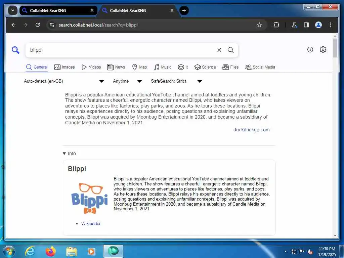
Task: Switch to the IT category
Action: coord(183,67)
